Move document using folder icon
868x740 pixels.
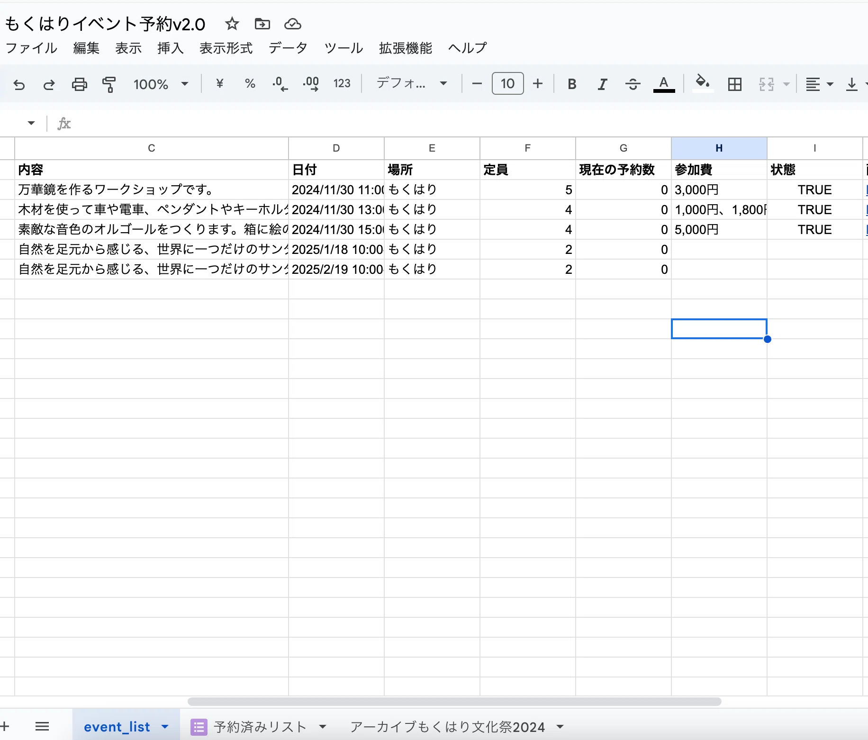(x=262, y=24)
